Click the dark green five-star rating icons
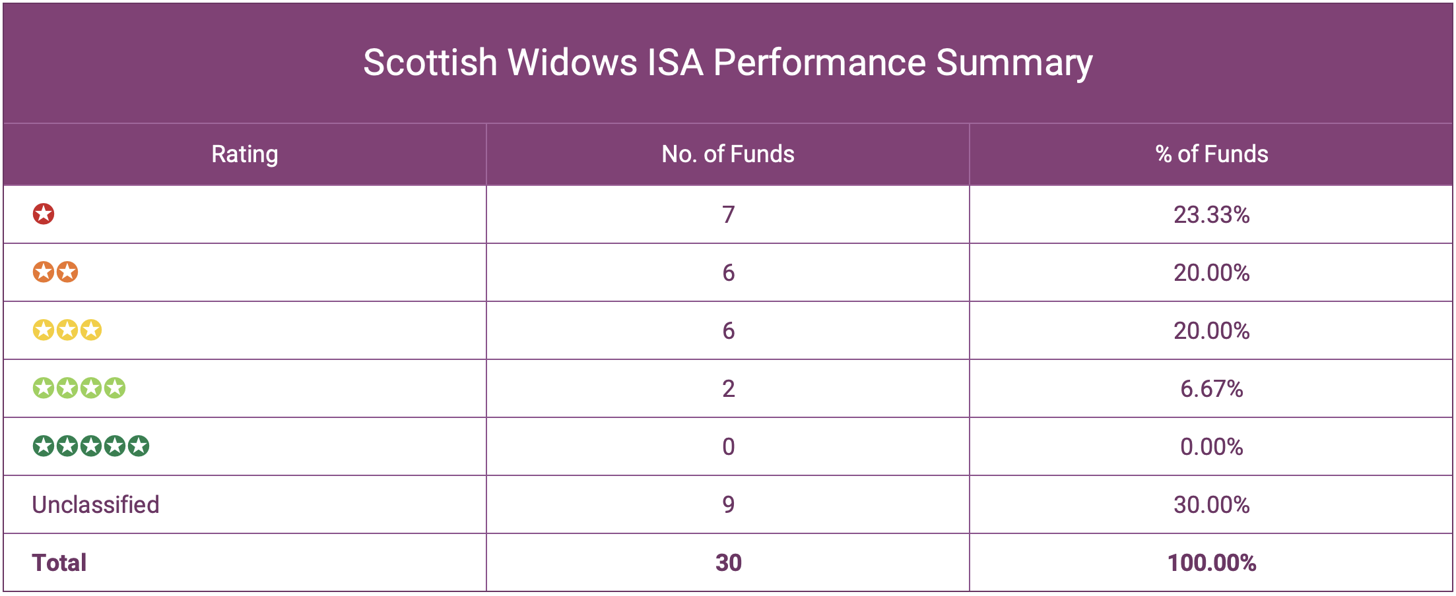 click(x=91, y=446)
